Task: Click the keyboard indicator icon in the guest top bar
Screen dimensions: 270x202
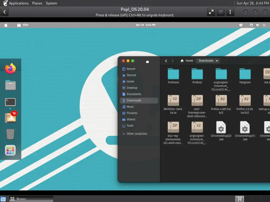Action: point(251,25)
